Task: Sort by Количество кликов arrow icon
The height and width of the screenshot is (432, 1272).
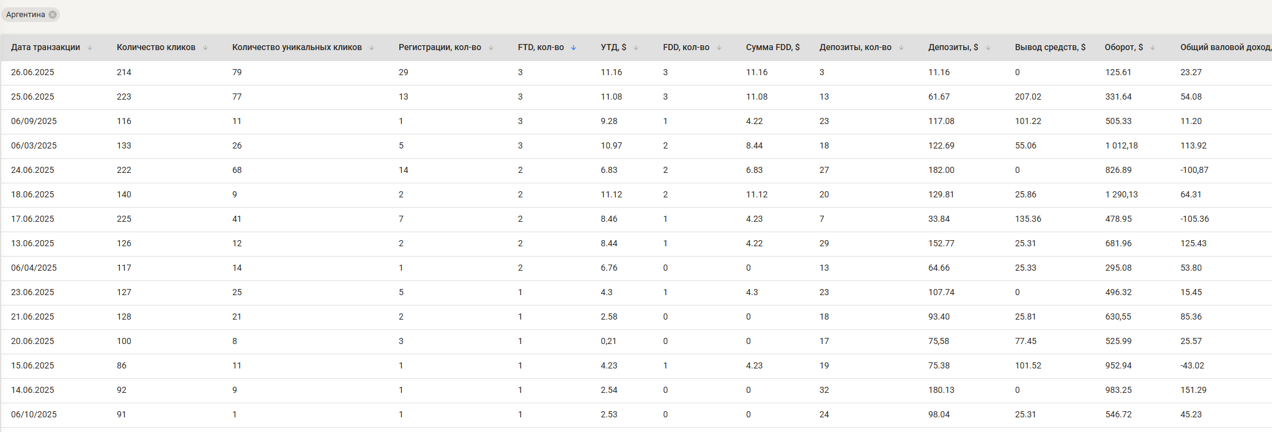Action: tap(205, 48)
